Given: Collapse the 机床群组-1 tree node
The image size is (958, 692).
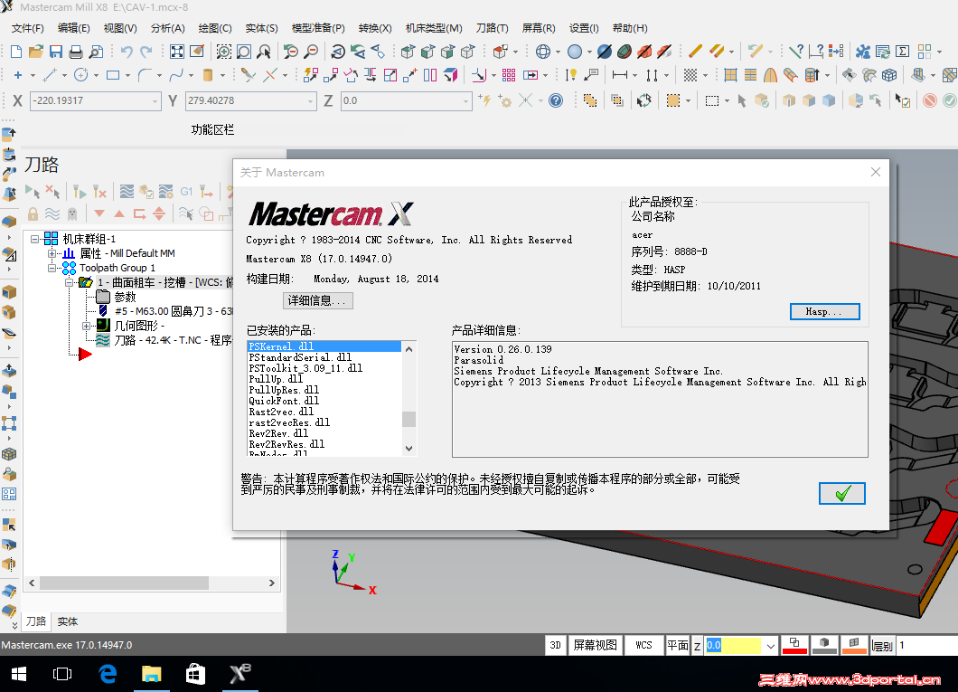Looking at the screenshot, I should pos(35,239).
